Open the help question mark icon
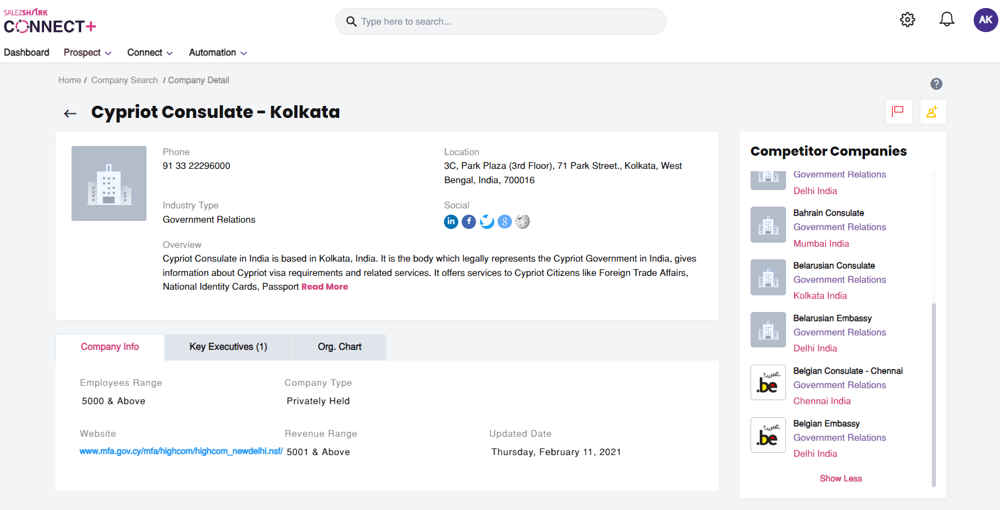Image resolution: width=1000 pixels, height=510 pixels. coord(936,84)
